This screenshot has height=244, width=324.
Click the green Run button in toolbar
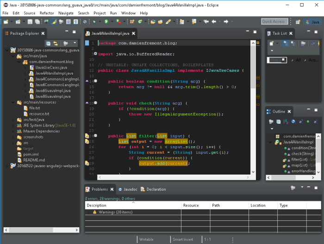[x=106, y=21]
